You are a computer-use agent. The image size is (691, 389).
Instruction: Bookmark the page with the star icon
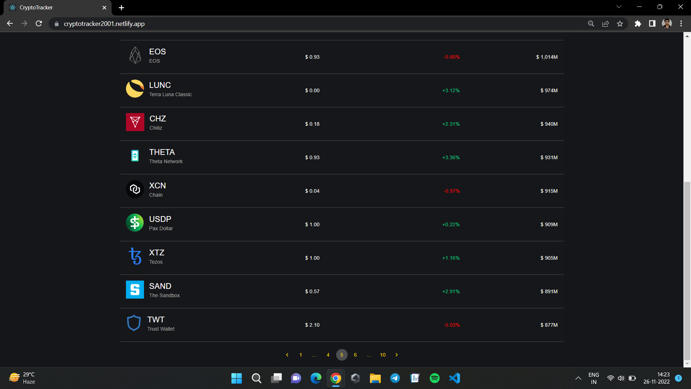(620, 23)
